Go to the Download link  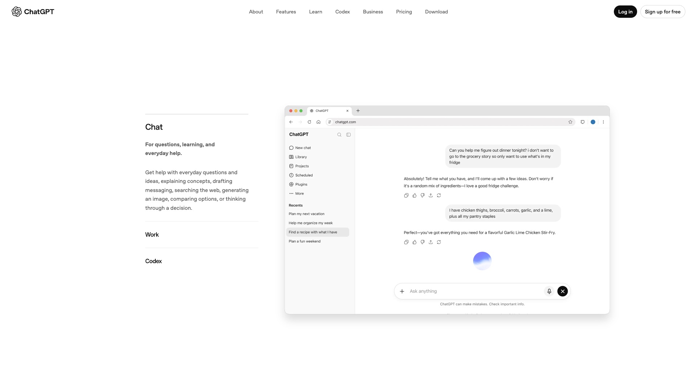pyautogui.click(x=436, y=12)
